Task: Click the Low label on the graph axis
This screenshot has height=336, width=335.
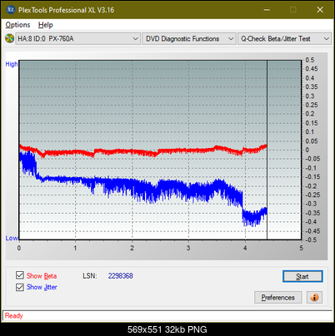Action: [12, 238]
